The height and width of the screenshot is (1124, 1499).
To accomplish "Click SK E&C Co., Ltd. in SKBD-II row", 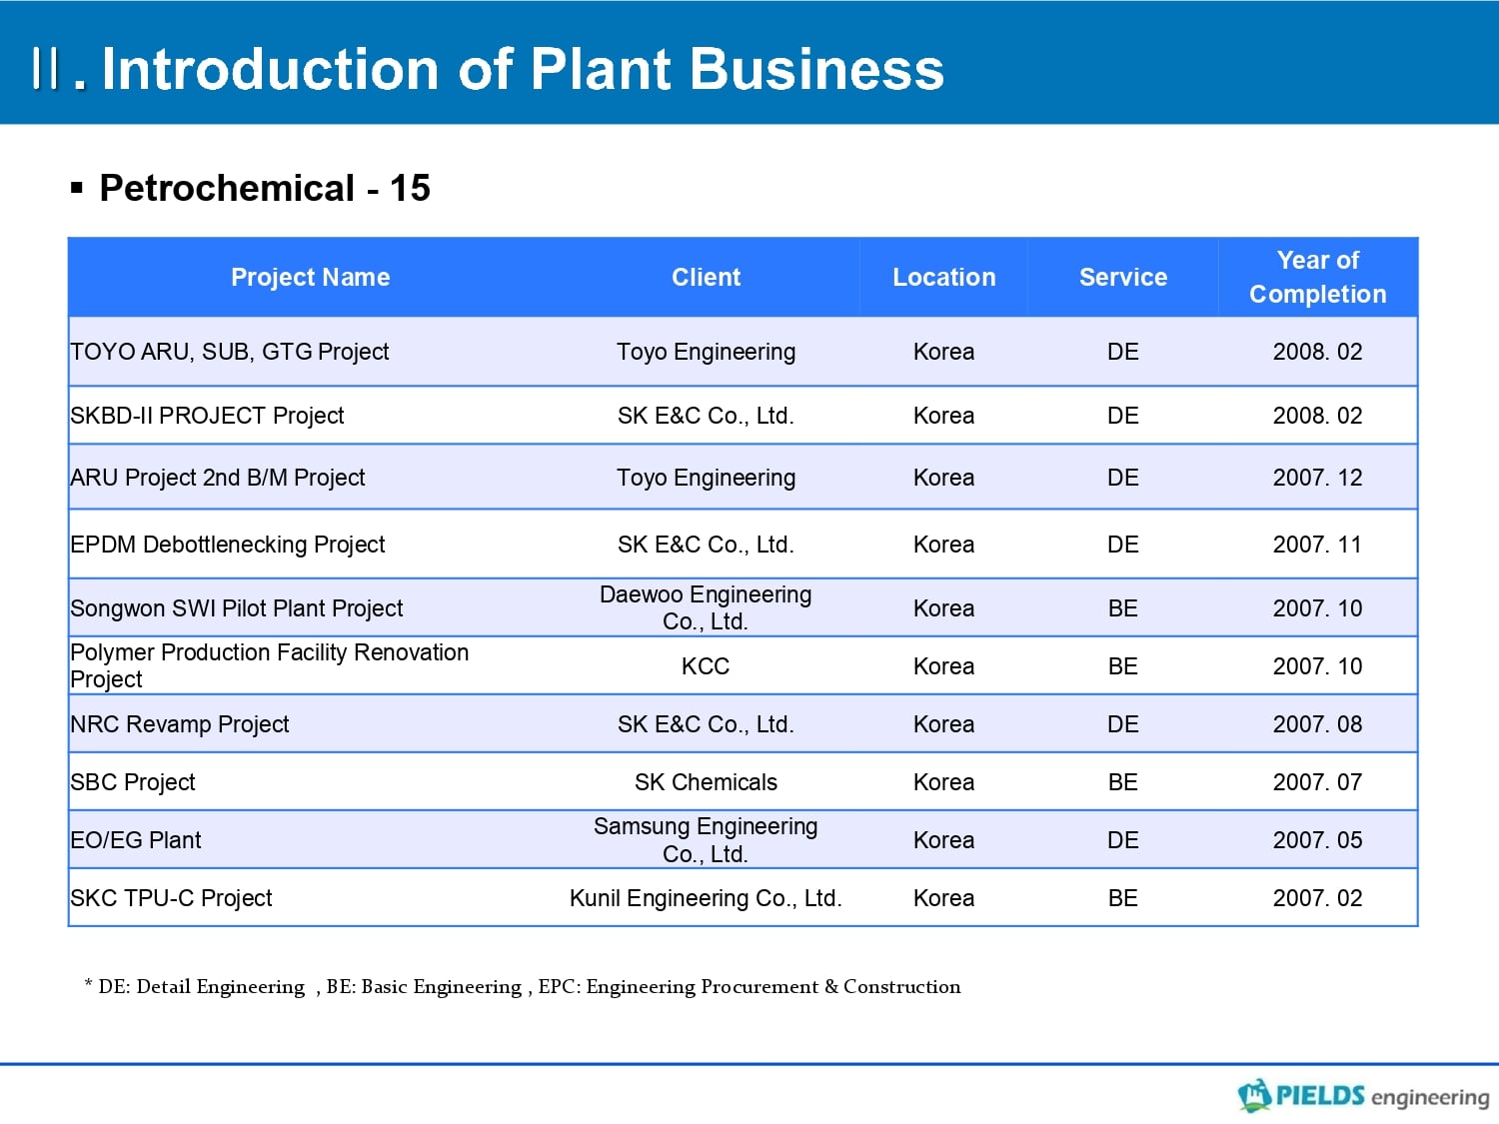I will click(706, 416).
